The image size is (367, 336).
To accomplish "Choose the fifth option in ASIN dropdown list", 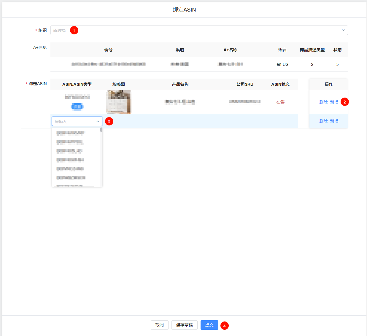I will (x=70, y=169).
